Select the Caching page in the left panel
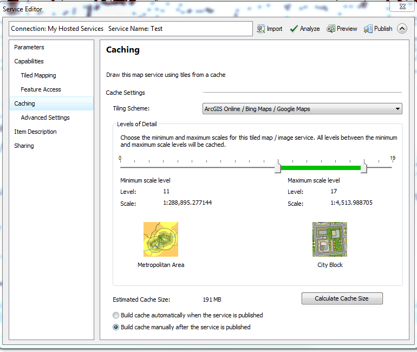Viewport: 417px width, 352px height. [x=51, y=103]
